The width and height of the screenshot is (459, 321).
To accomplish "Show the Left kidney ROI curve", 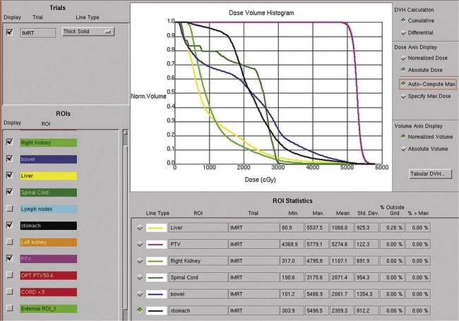I will pyautogui.click(x=10, y=243).
